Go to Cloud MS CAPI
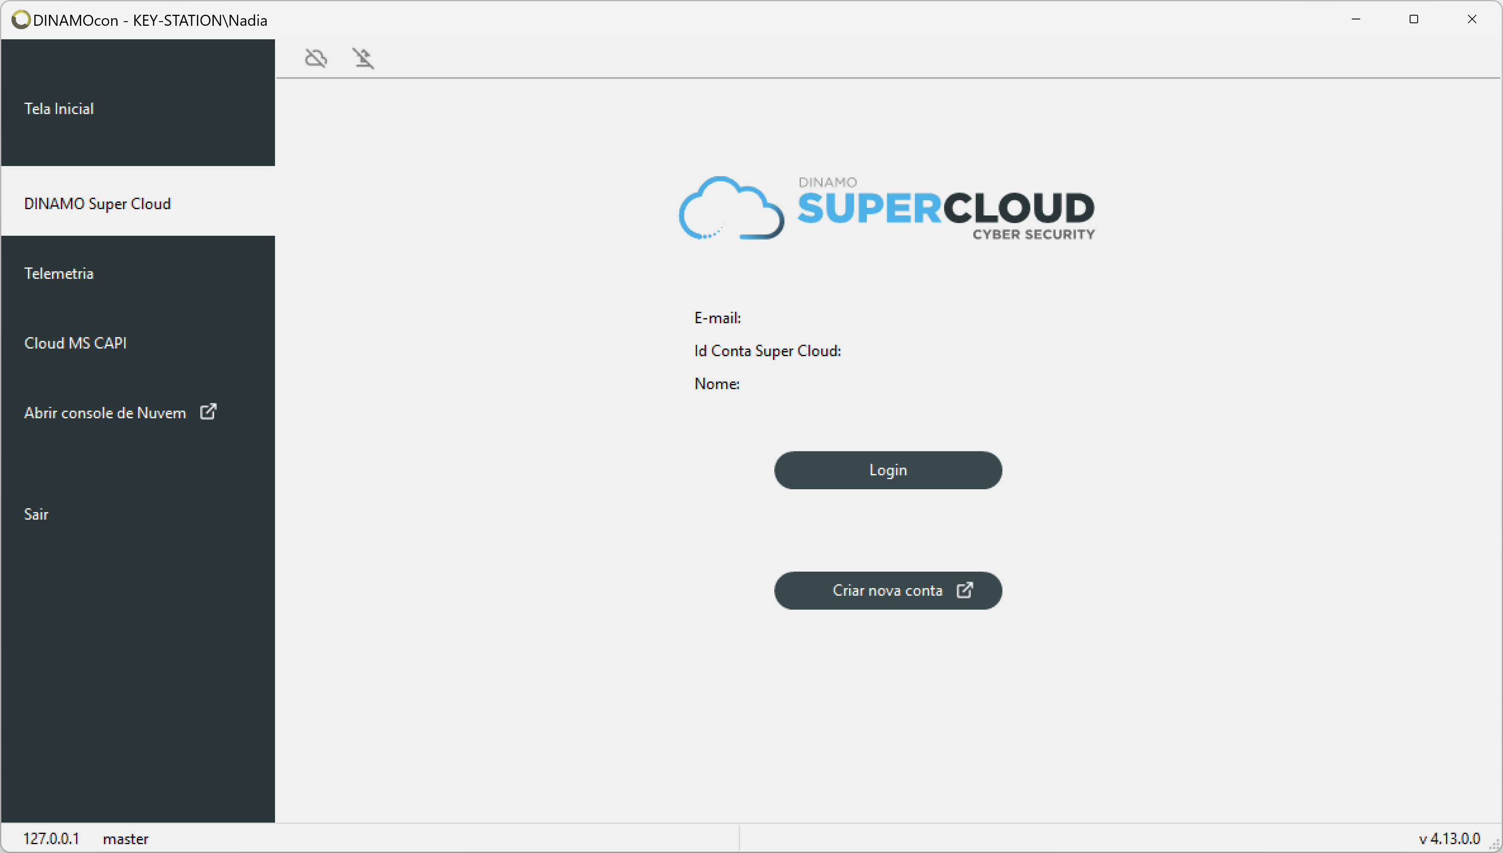1503x853 pixels. 138,343
